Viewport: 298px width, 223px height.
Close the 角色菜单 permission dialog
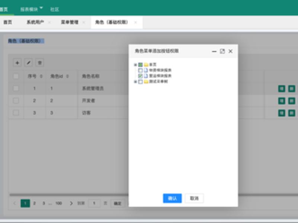[230, 51]
